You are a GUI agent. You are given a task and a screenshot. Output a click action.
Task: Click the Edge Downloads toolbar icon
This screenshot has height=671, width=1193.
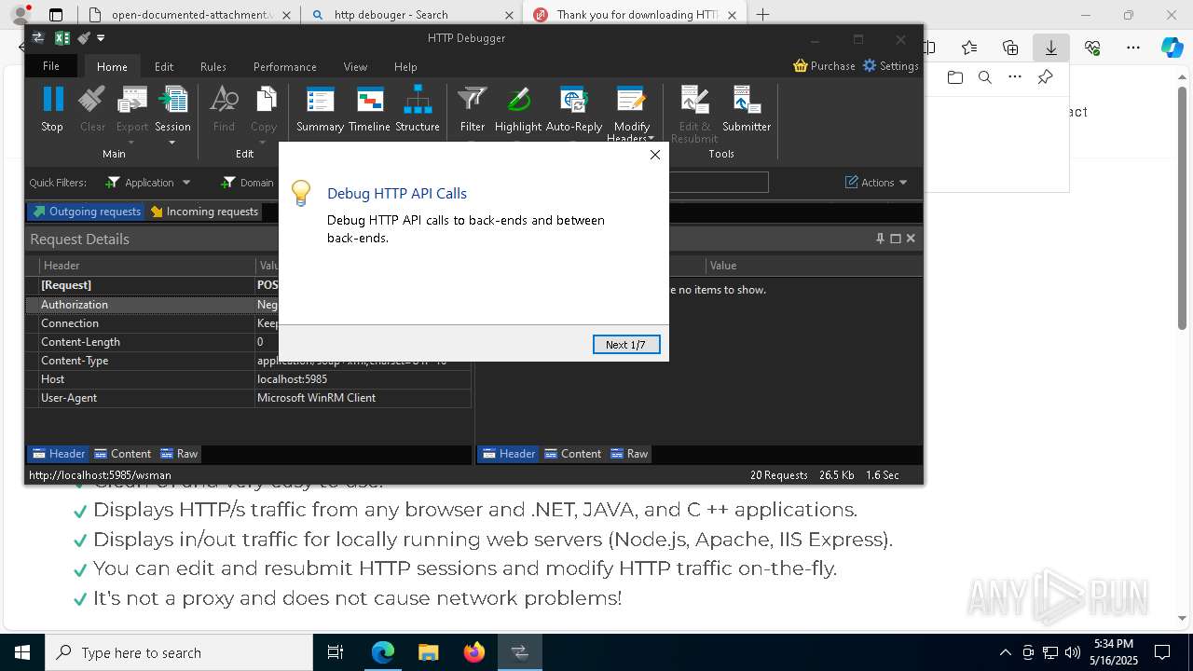click(1050, 48)
